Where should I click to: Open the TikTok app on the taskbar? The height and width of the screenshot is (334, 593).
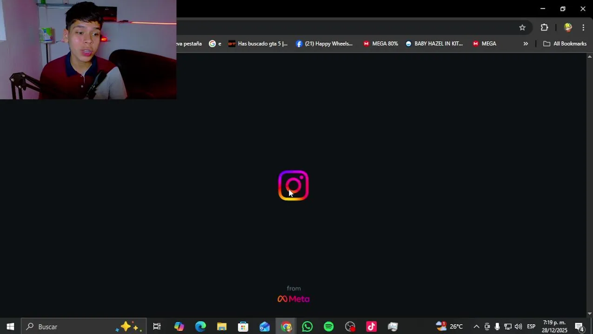[x=372, y=327]
